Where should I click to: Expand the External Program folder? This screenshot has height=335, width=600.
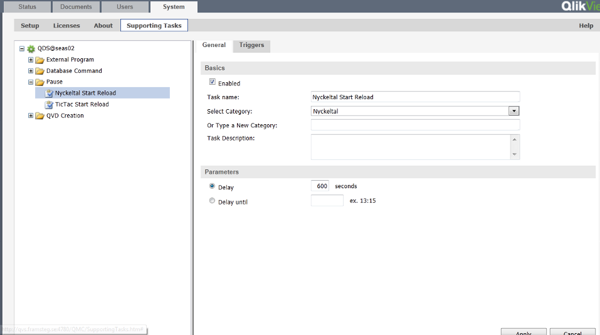click(31, 60)
